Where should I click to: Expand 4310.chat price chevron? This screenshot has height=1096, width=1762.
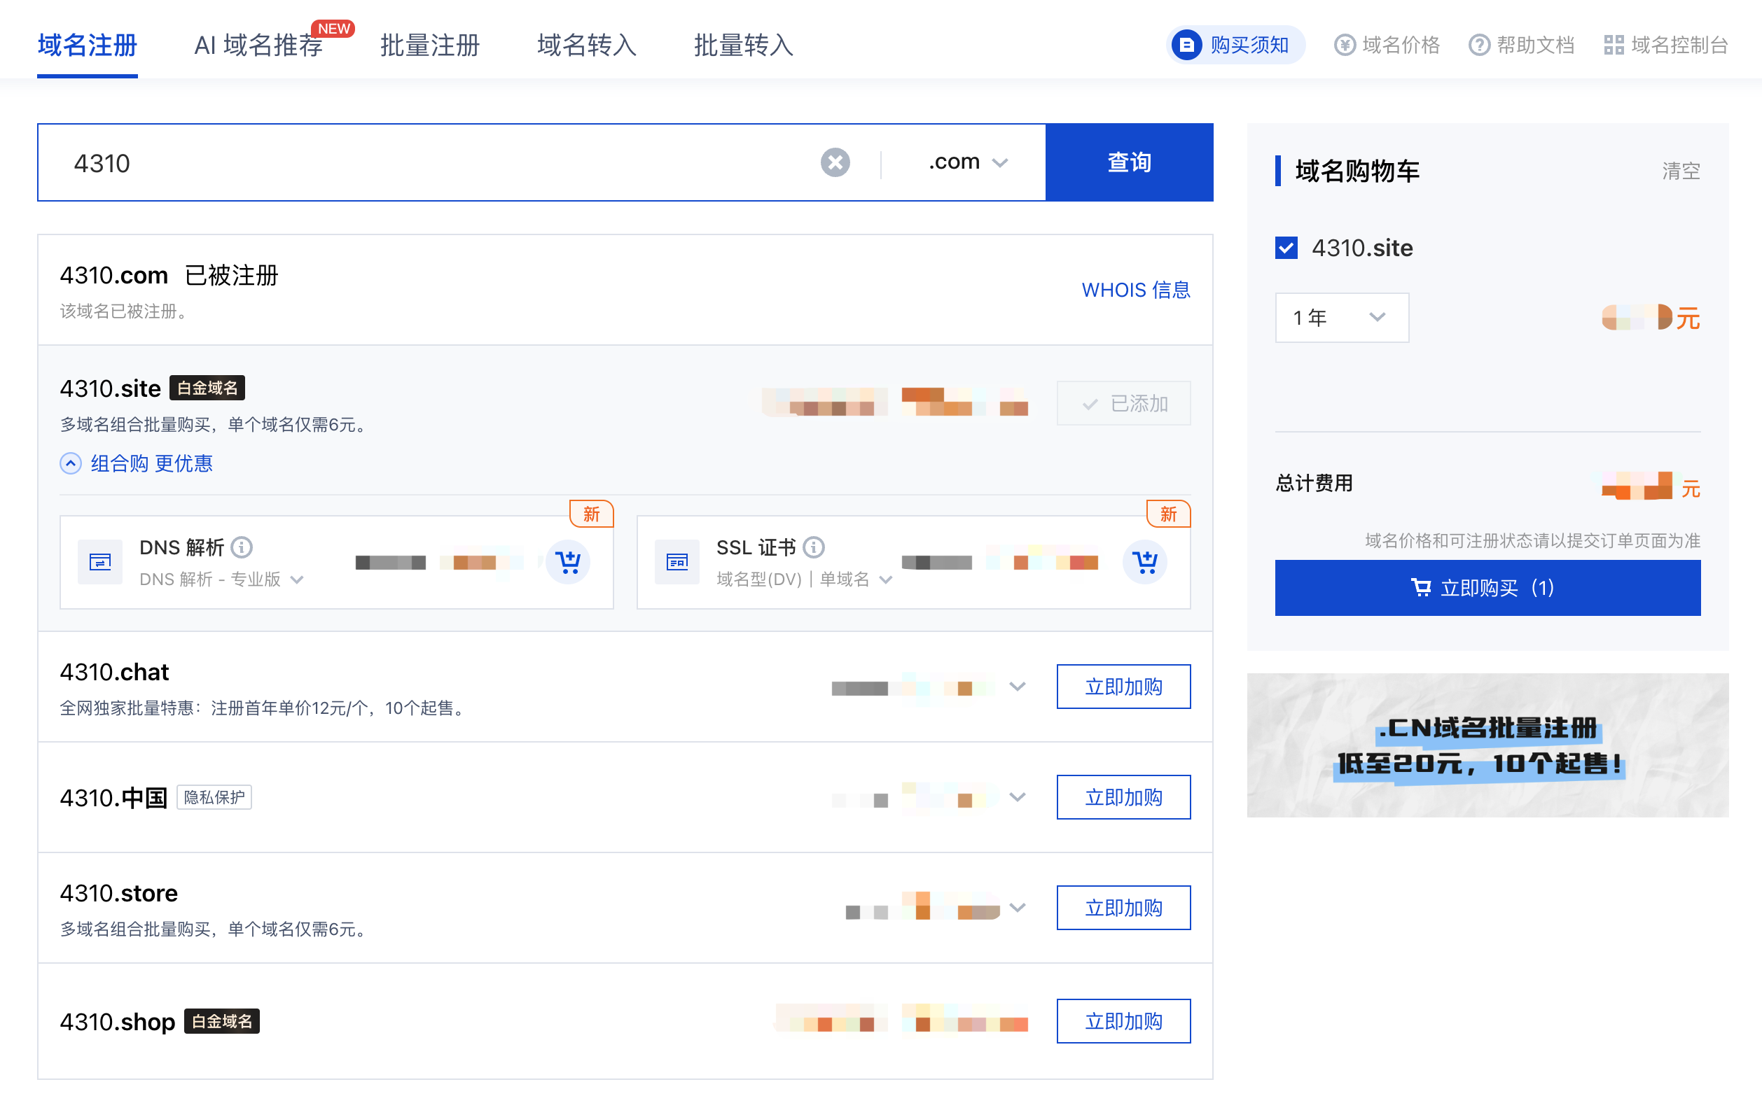[x=1018, y=687]
